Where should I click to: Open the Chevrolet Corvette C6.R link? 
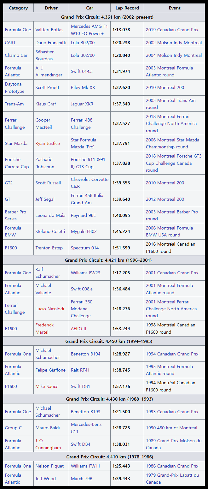click(90, 183)
